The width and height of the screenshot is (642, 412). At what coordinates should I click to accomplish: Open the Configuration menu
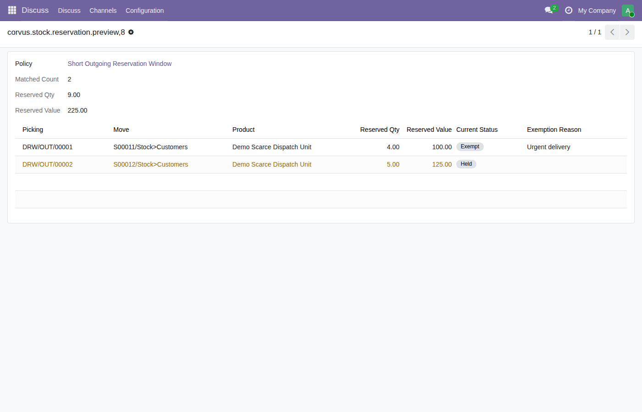click(145, 10)
